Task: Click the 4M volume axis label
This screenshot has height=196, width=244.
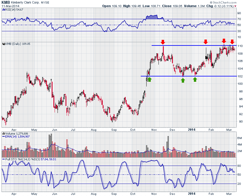Action: [240, 144]
